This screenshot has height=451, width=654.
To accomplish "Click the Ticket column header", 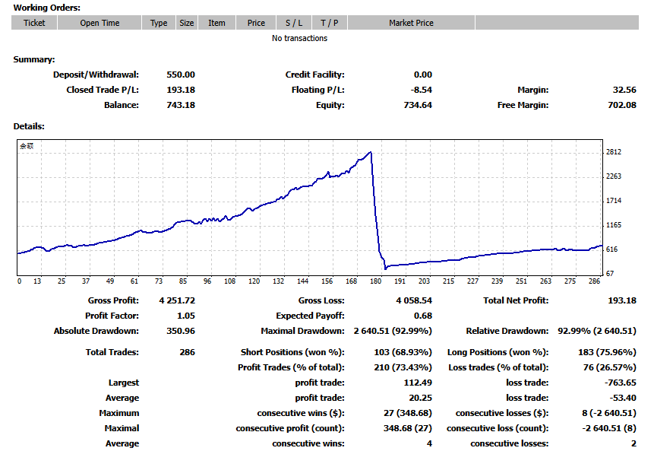I will tap(34, 23).
